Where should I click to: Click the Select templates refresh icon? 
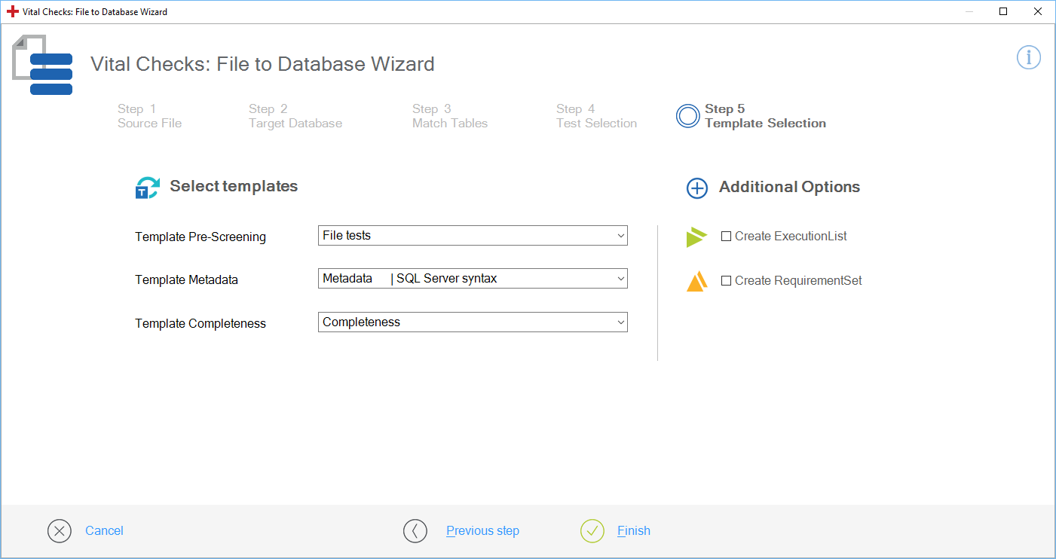[147, 188]
